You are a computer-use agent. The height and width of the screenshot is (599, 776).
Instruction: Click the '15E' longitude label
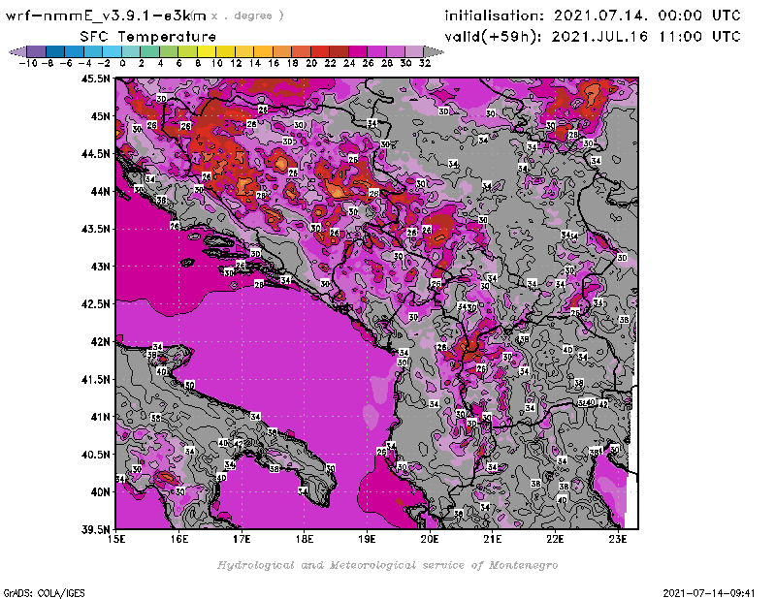116,539
